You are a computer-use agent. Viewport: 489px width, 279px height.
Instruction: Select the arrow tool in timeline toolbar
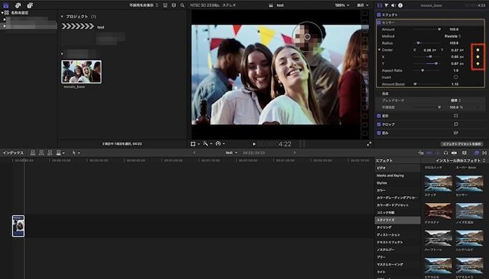click(74, 153)
